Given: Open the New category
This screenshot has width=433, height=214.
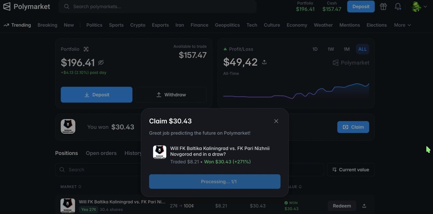Looking at the screenshot, I should click(x=69, y=25).
